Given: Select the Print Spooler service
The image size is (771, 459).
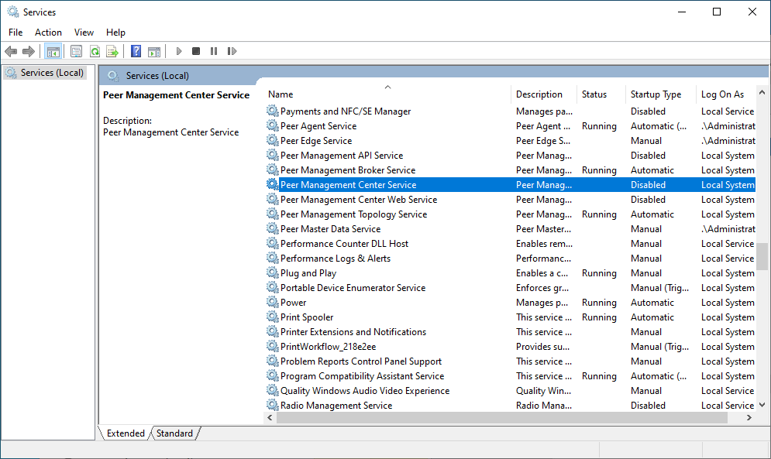Looking at the screenshot, I should click(307, 317).
